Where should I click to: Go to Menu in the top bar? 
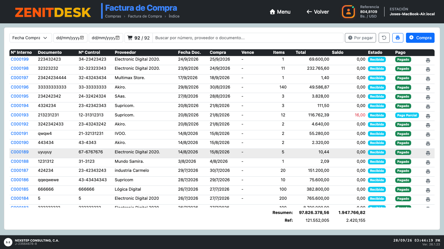click(x=280, y=12)
